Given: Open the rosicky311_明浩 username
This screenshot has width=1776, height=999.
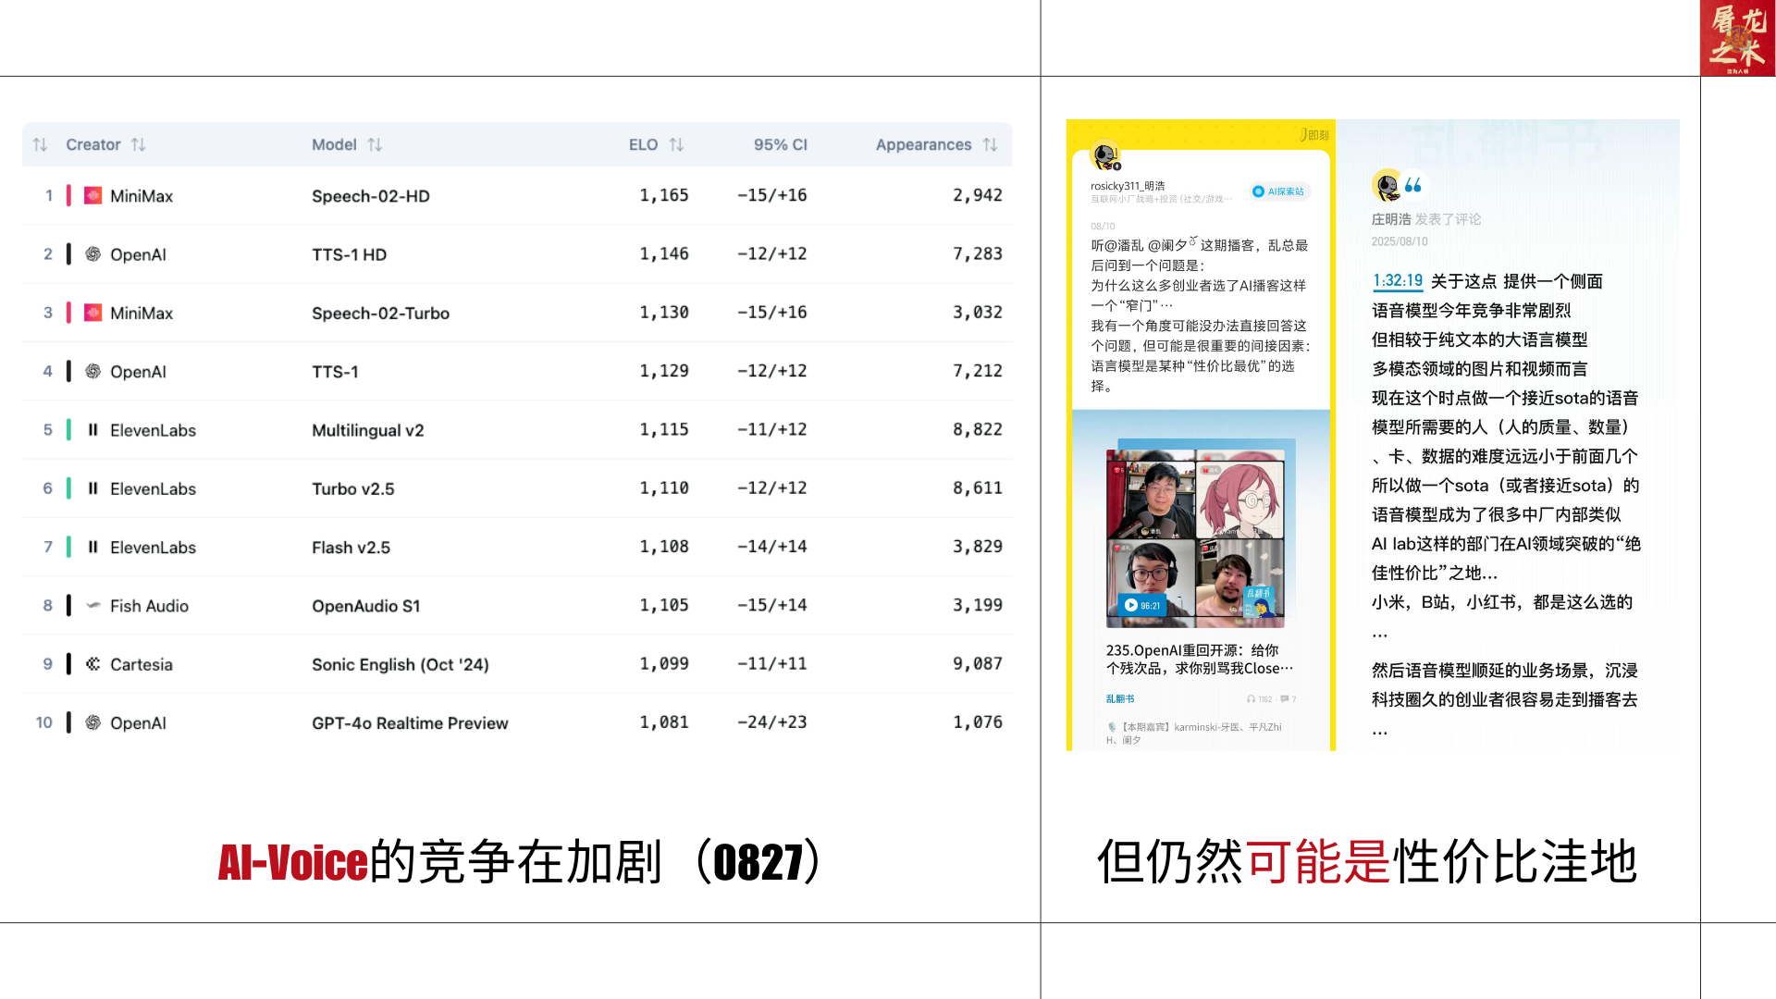Looking at the screenshot, I should pyautogui.click(x=1128, y=186).
